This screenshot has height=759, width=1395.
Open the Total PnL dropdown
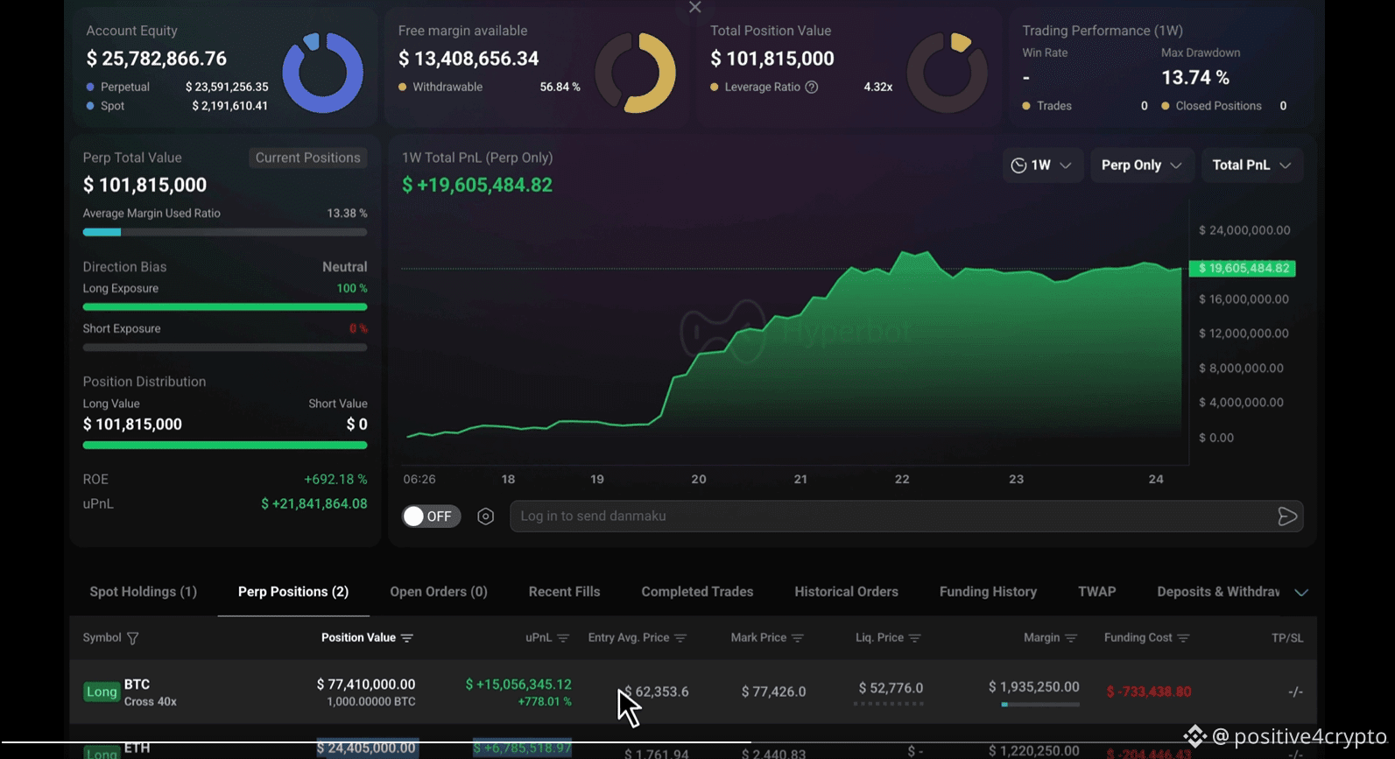coord(1252,165)
